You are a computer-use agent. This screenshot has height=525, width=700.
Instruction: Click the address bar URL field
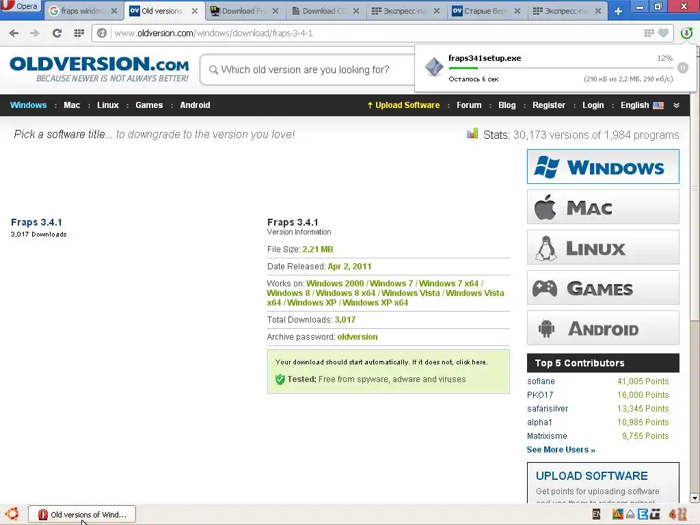click(x=375, y=33)
